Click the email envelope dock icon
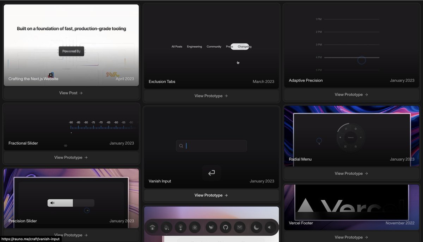The width and height of the screenshot is (423, 242). (x=240, y=228)
